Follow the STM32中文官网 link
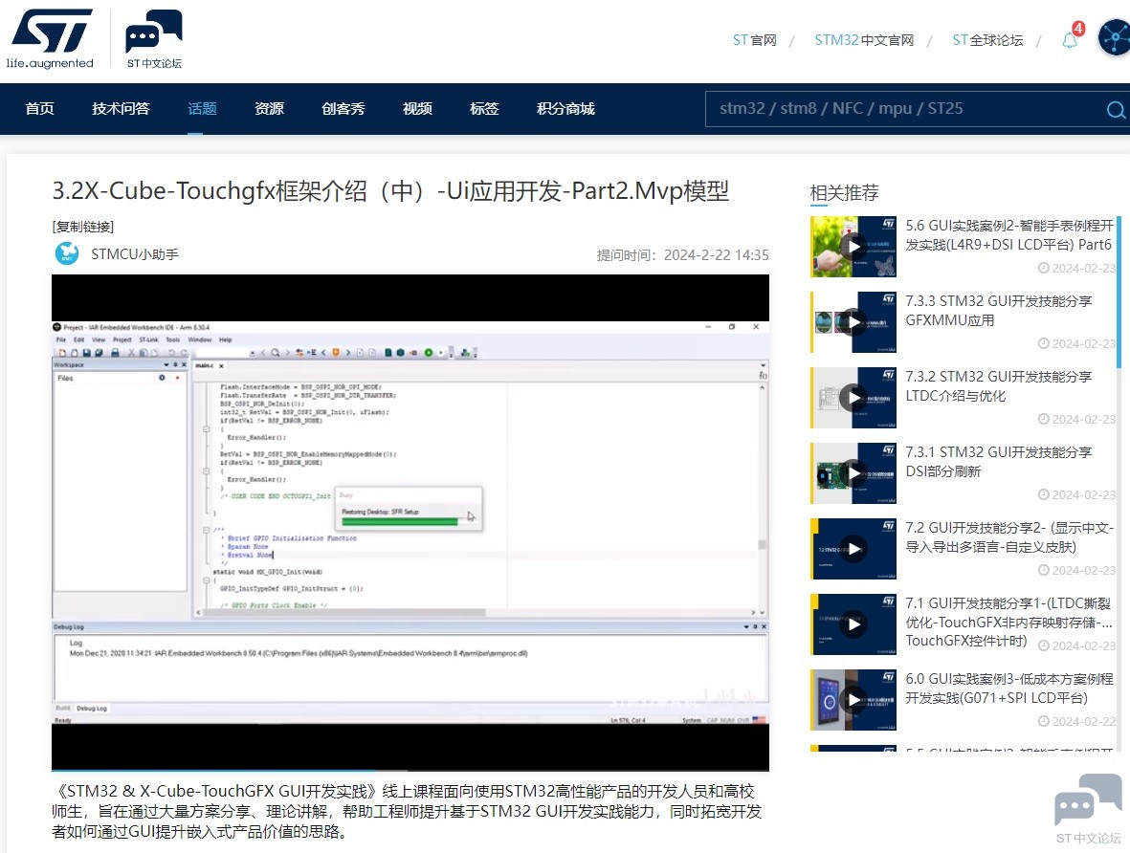 (x=864, y=40)
